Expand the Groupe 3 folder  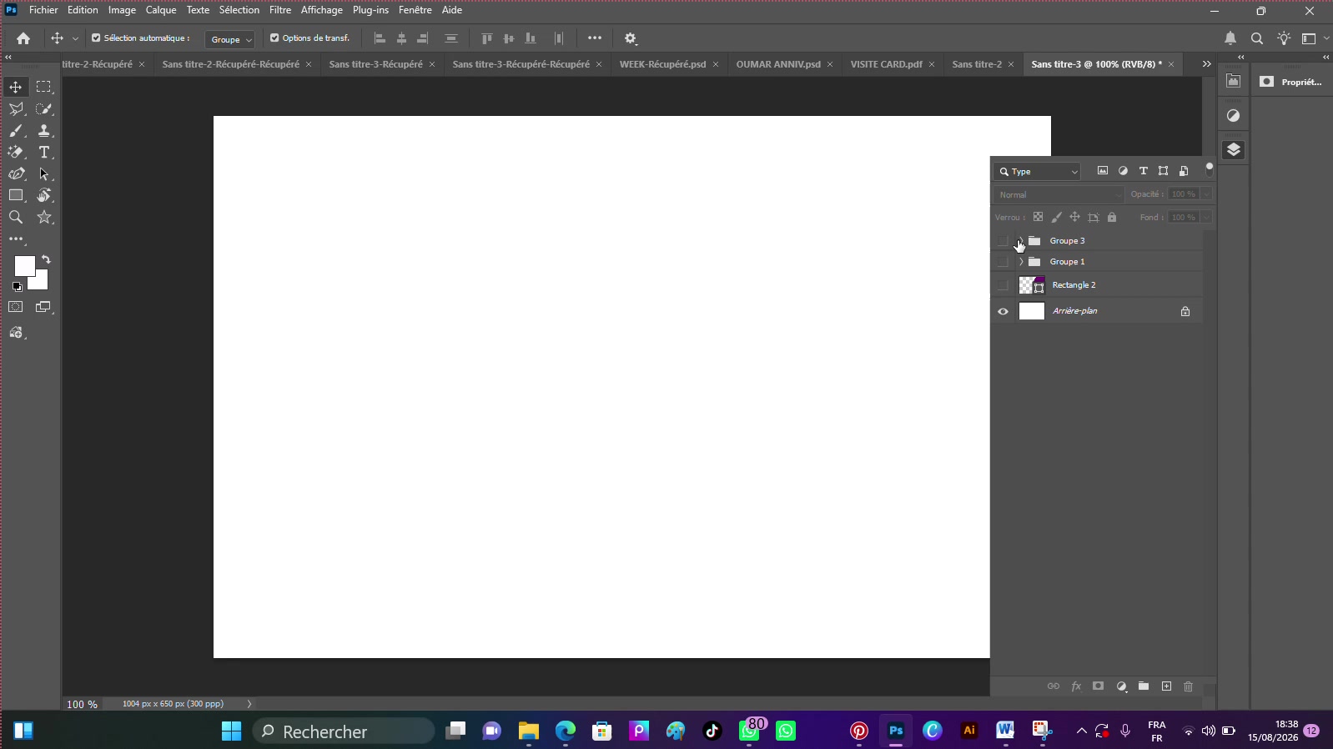(x=1021, y=241)
